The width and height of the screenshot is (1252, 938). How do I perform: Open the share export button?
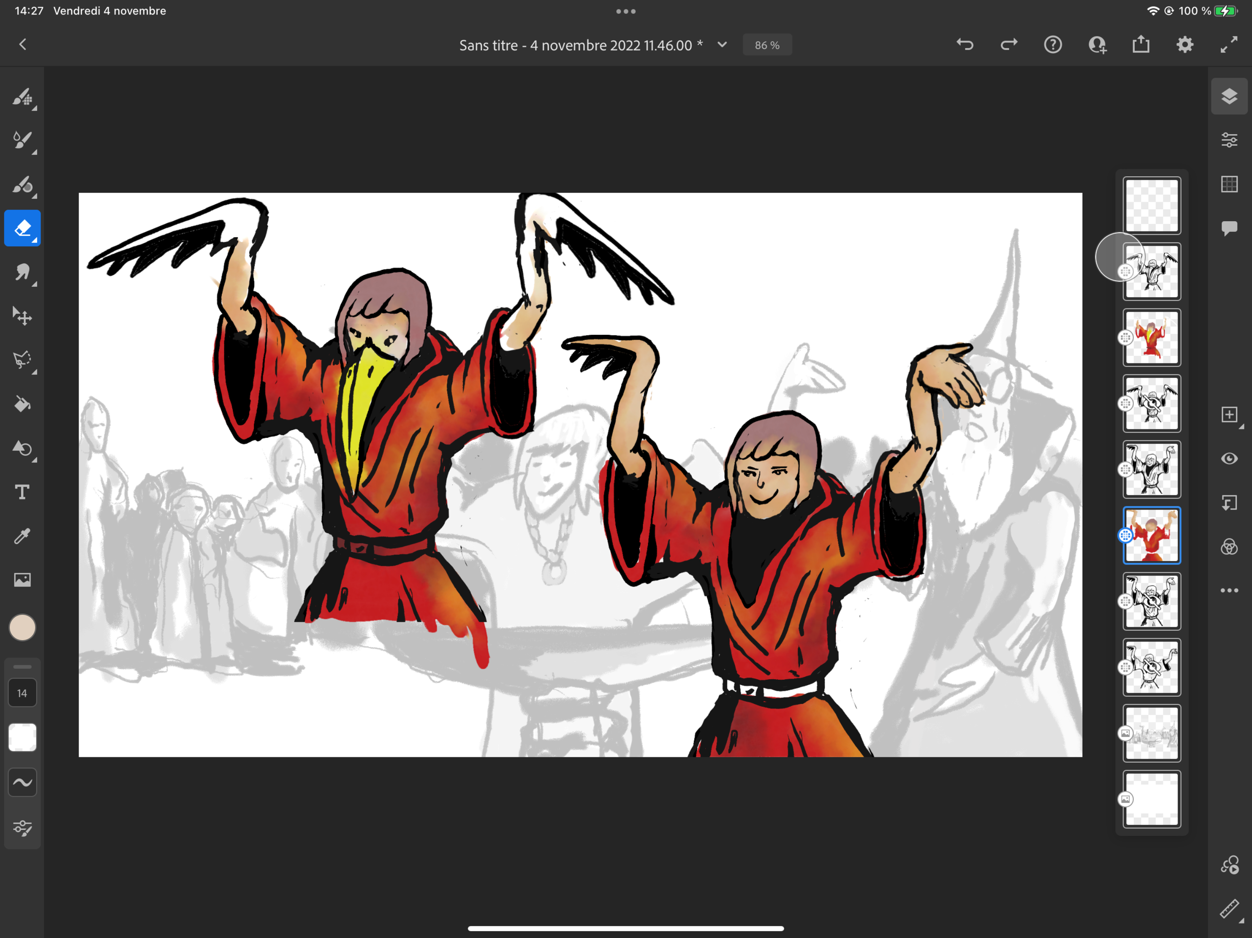[1140, 45]
